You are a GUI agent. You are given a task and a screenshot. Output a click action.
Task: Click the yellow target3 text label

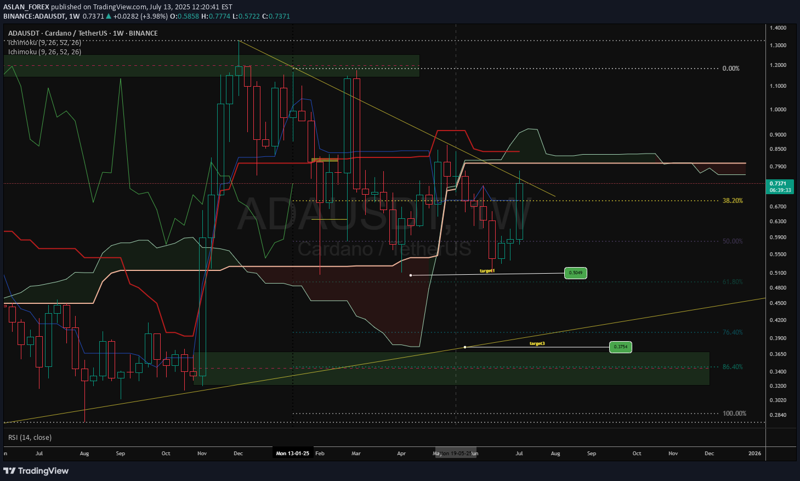pyautogui.click(x=537, y=344)
